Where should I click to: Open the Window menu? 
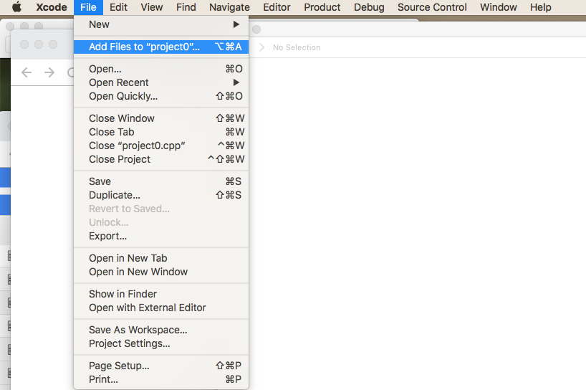pyautogui.click(x=498, y=7)
